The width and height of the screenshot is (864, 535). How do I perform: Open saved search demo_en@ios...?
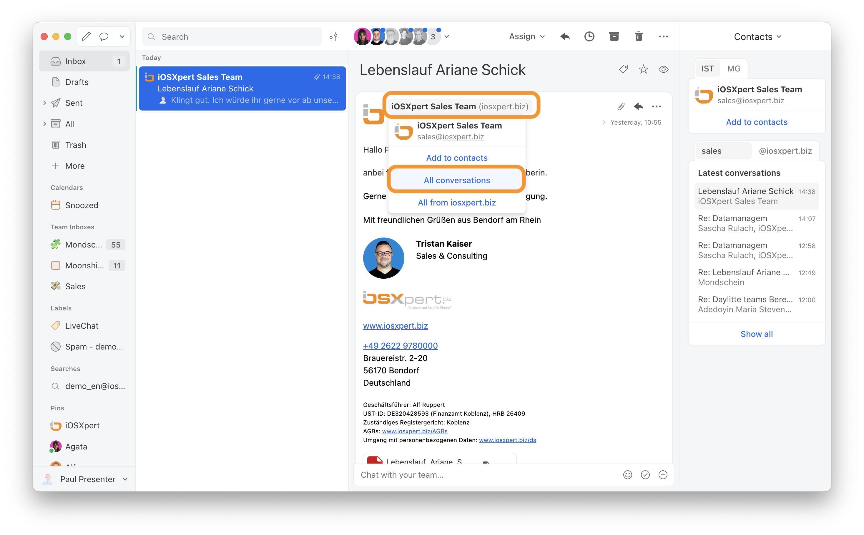point(84,386)
